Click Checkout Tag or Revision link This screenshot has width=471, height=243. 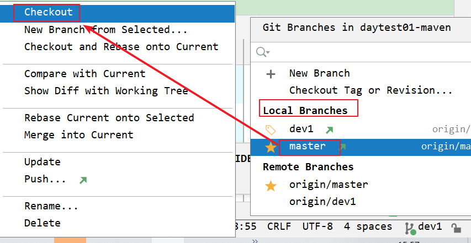point(371,90)
